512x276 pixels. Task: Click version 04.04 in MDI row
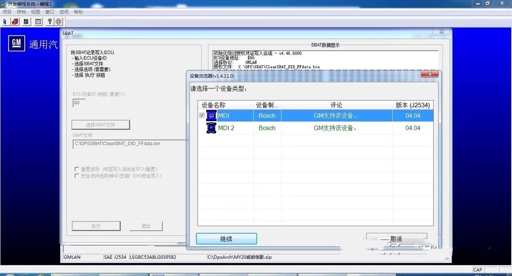click(x=413, y=116)
